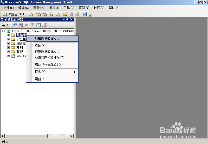Choose 启动 PowerShell(H) menu entry
Screen dimensions: 208x144
click(52, 64)
